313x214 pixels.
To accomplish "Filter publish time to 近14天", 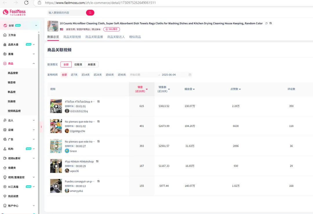I will (x=85, y=75).
